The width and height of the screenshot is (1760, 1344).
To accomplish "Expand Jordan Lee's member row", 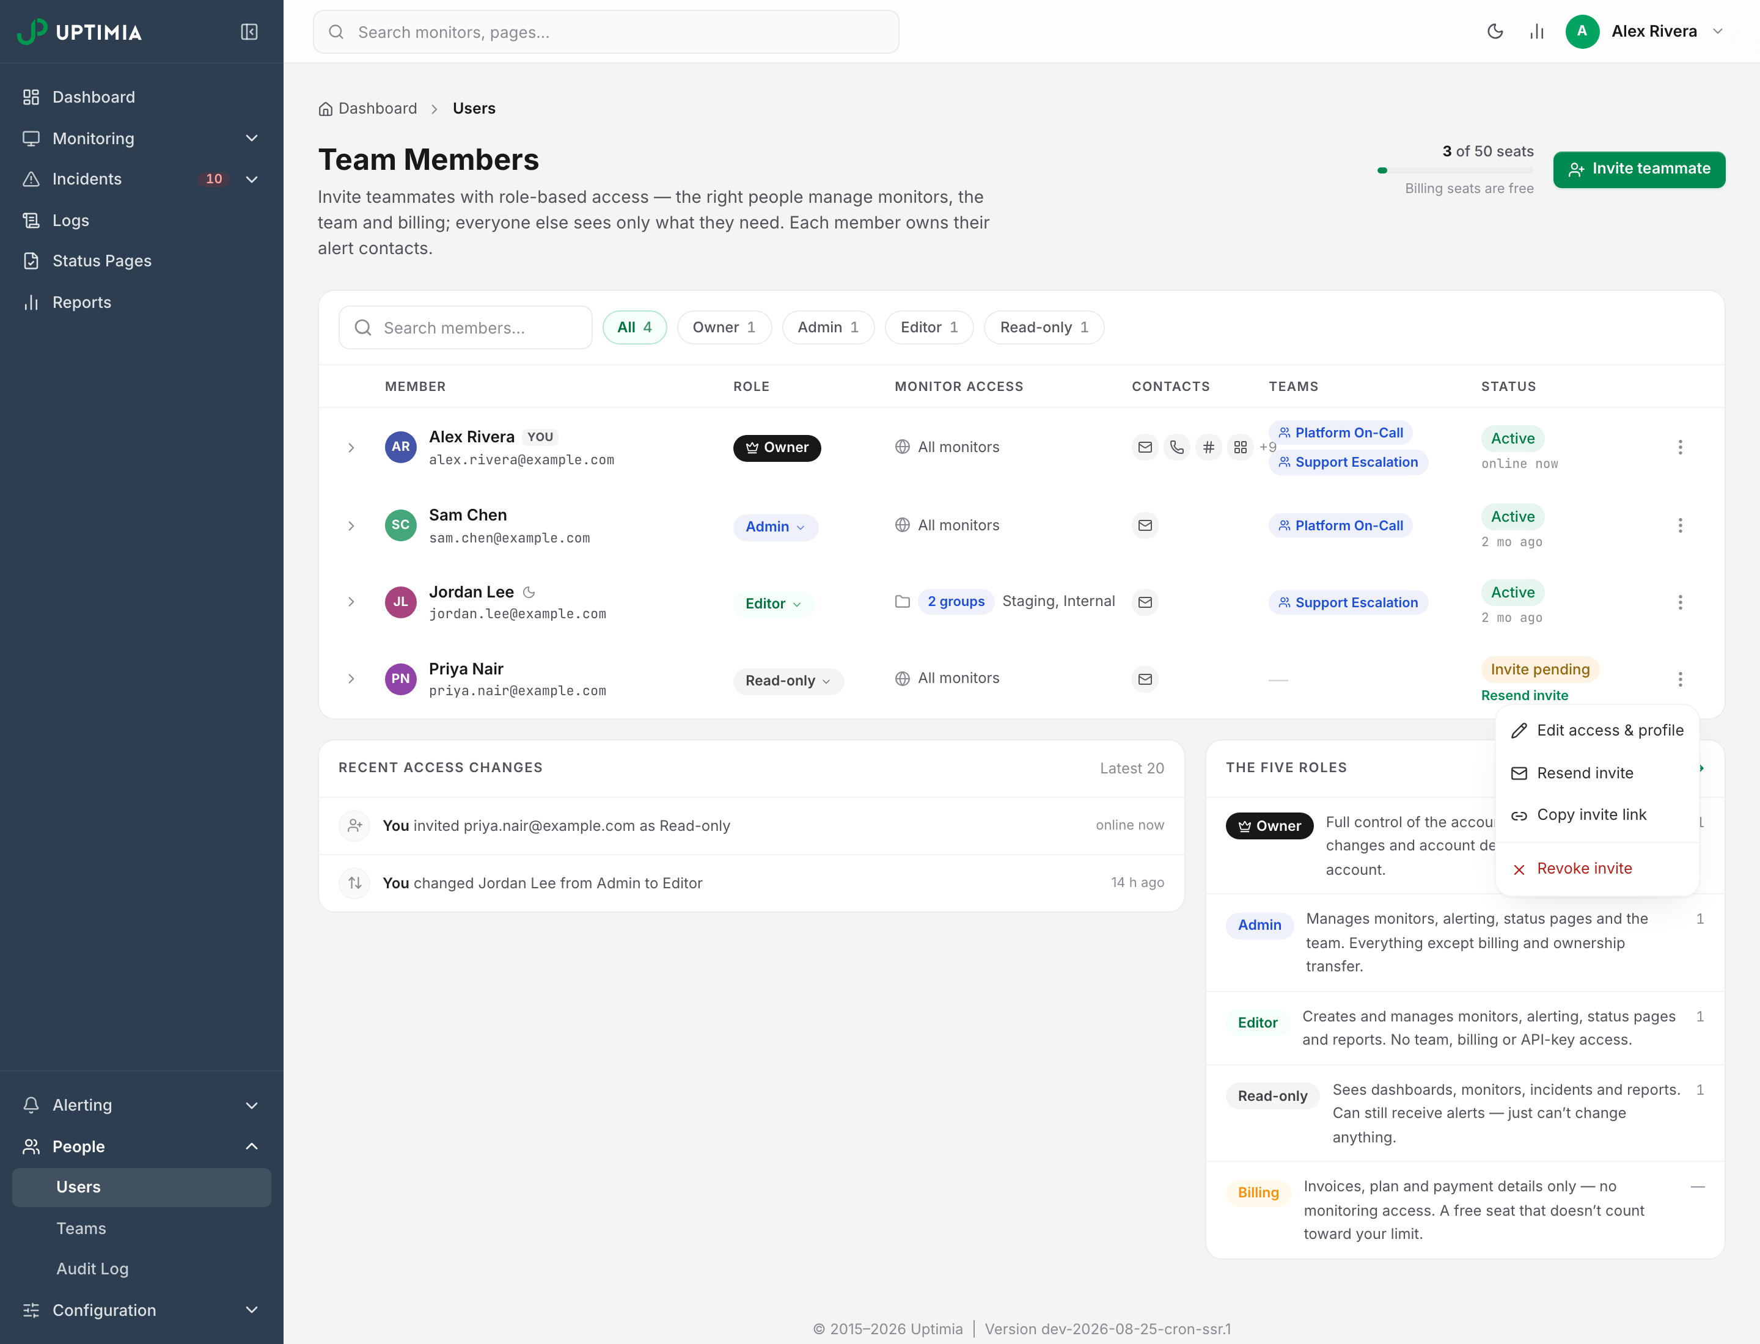I will click(351, 602).
